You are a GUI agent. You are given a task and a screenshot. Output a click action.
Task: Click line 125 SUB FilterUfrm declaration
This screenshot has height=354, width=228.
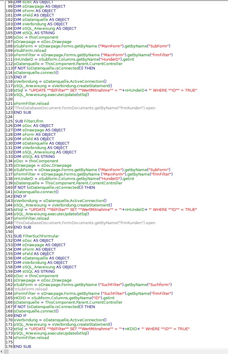(x=29, y=121)
